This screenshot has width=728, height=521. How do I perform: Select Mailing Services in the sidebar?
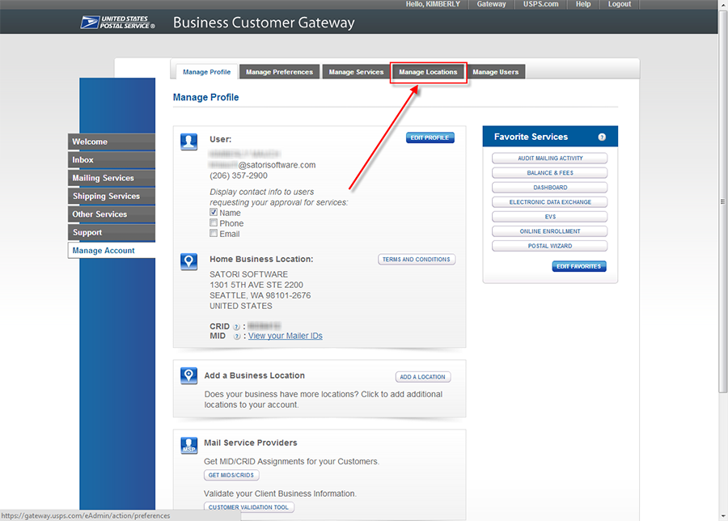104,178
